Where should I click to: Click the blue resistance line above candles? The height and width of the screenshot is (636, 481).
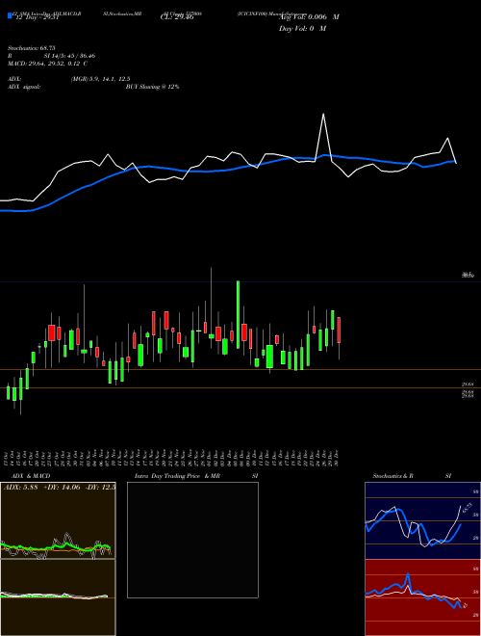click(240, 281)
